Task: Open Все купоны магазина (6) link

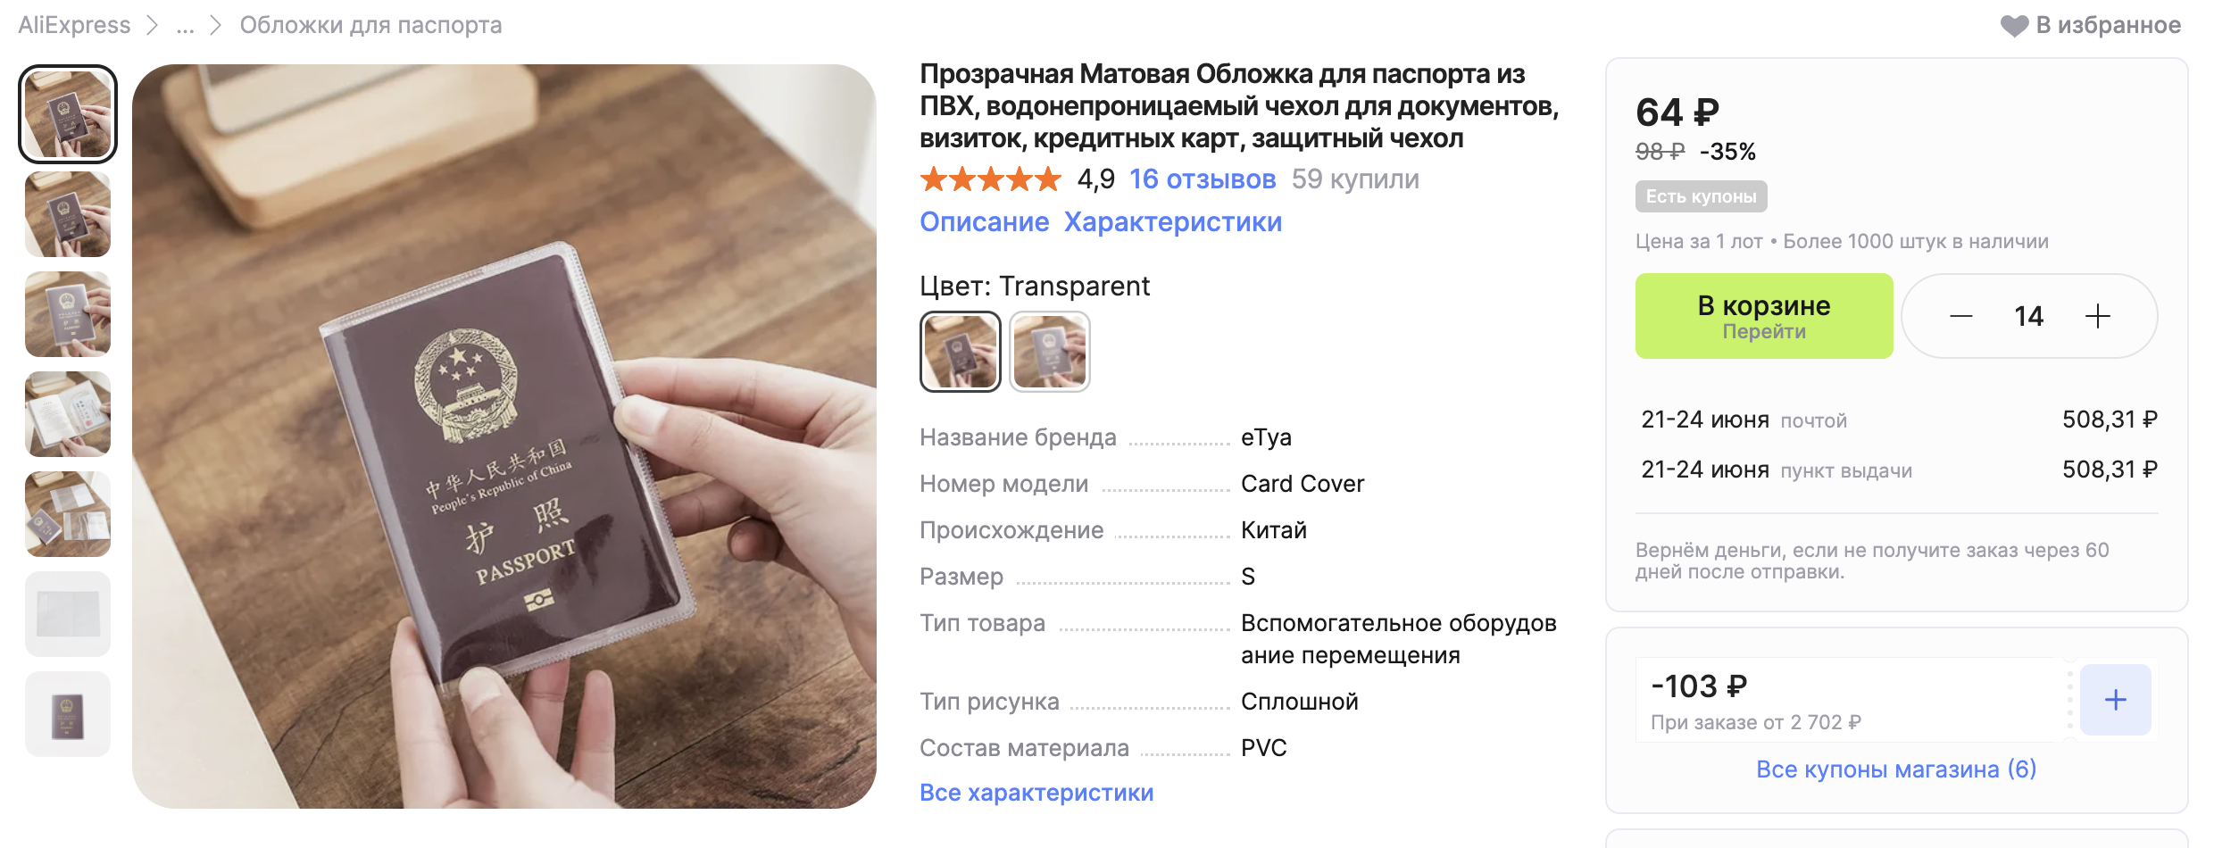Action: pos(1896,769)
